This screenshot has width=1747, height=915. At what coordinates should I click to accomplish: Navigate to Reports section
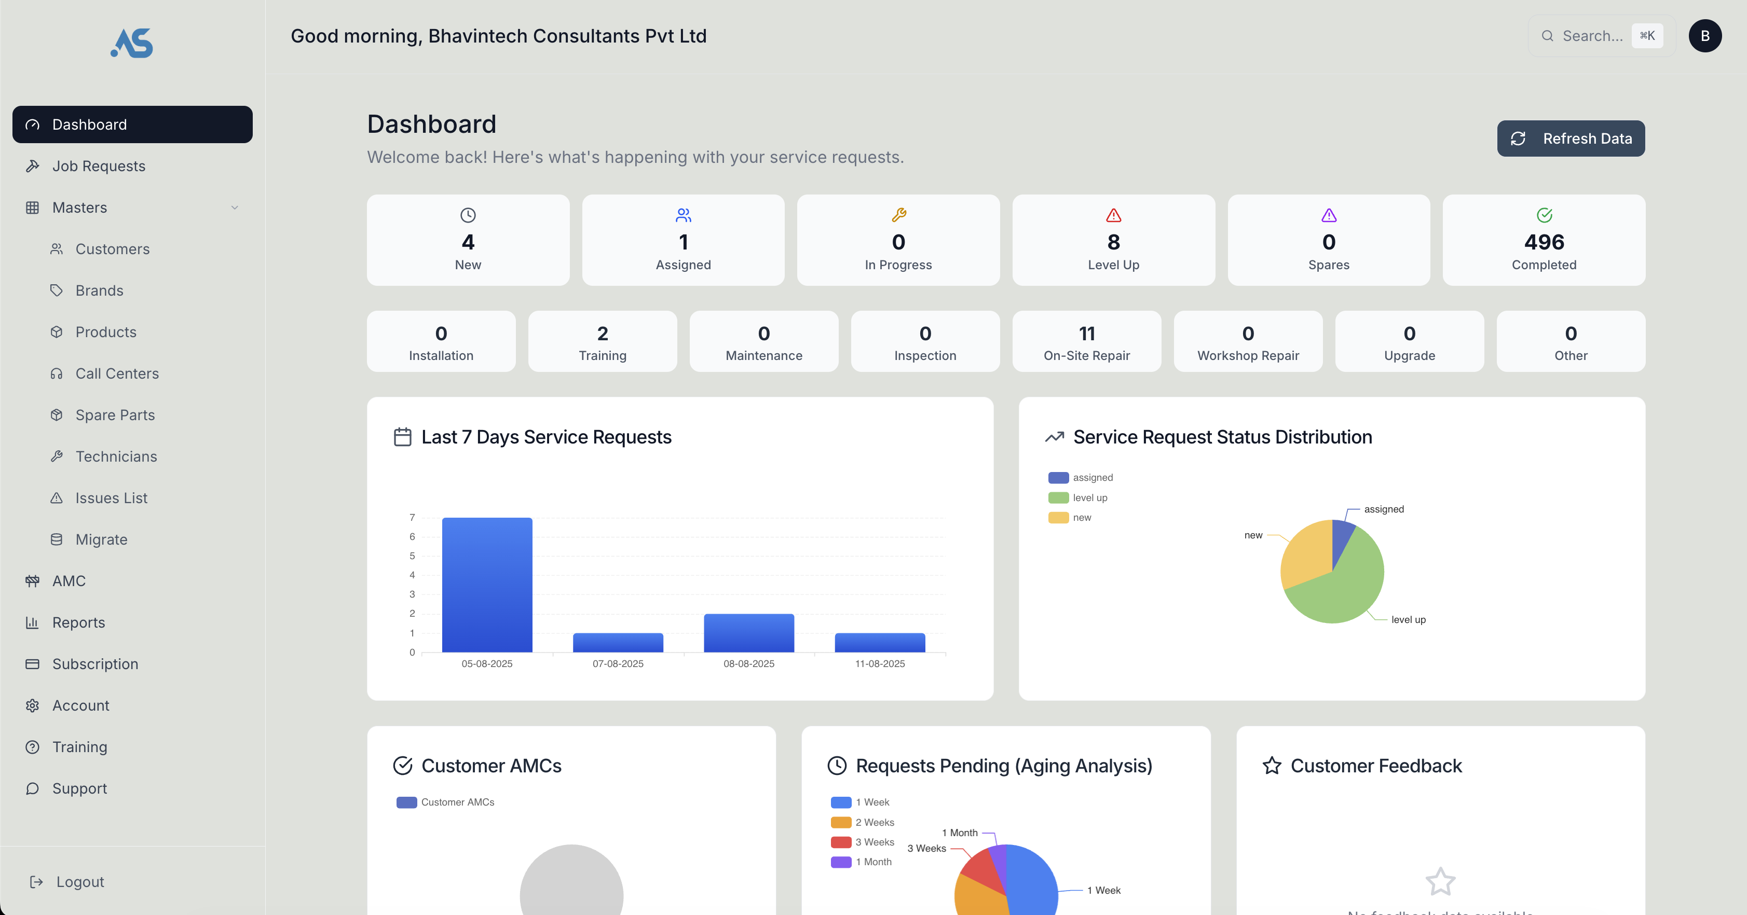pyautogui.click(x=132, y=622)
